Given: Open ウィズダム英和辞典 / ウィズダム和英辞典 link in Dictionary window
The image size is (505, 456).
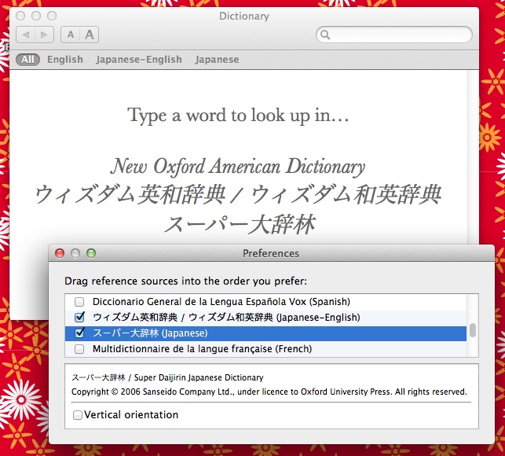Looking at the screenshot, I should coord(238,195).
